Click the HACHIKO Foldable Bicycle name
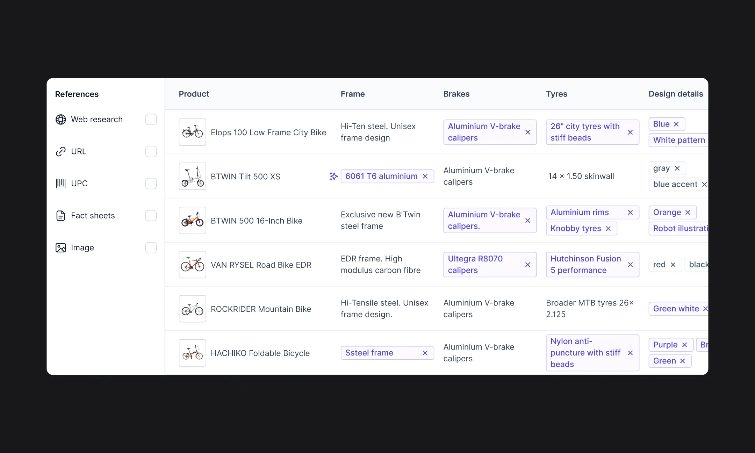This screenshot has width=755, height=453. pyautogui.click(x=260, y=353)
